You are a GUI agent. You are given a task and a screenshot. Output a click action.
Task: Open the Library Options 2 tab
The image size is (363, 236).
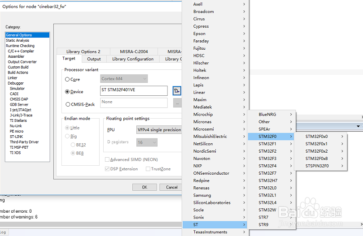[x=83, y=51]
